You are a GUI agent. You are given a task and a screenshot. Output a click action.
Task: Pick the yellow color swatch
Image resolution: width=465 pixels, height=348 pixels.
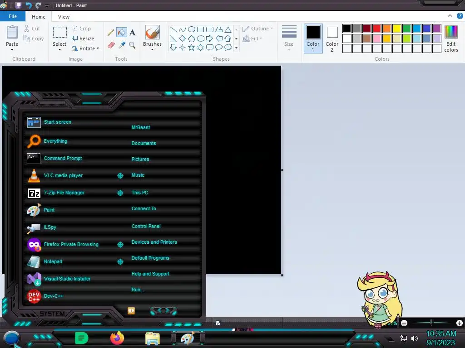tap(397, 29)
